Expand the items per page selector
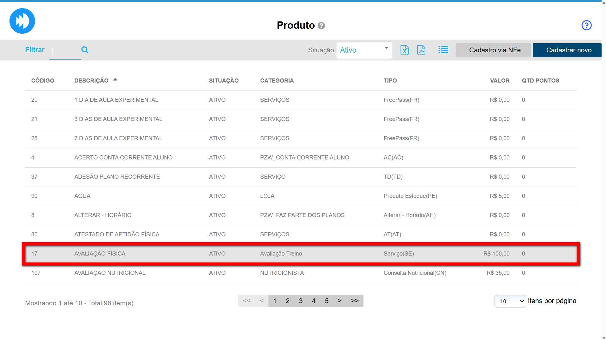This screenshot has width=606, height=340. click(510, 301)
